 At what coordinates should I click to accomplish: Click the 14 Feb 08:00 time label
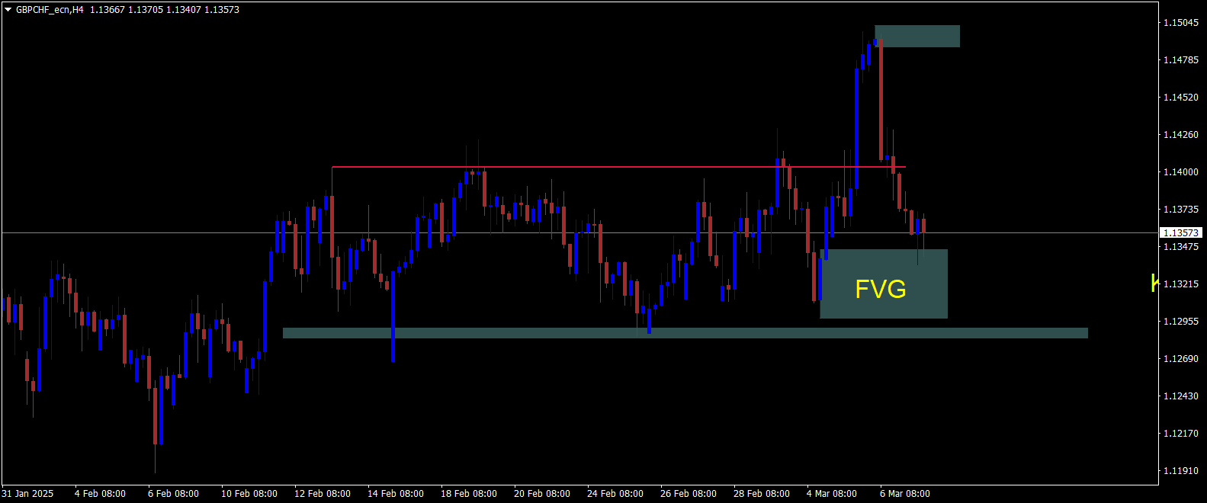(x=396, y=494)
